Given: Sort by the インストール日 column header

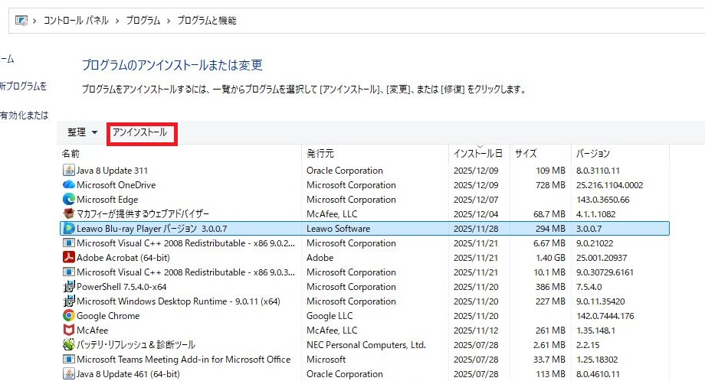Looking at the screenshot, I should pos(477,154).
